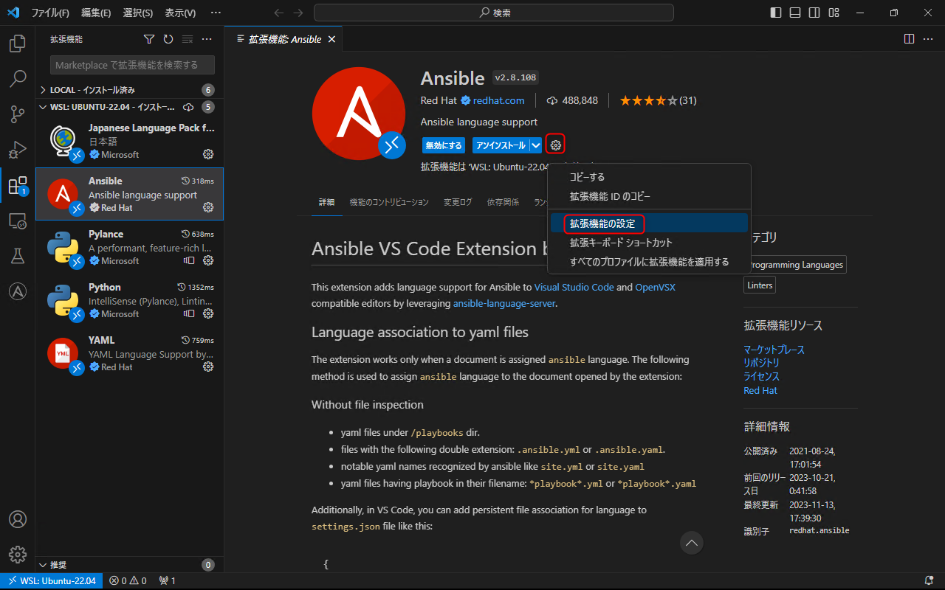
Task: Disable the Ansible extension with 無効にする
Action: pyautogui.click(x=444, y=145)
